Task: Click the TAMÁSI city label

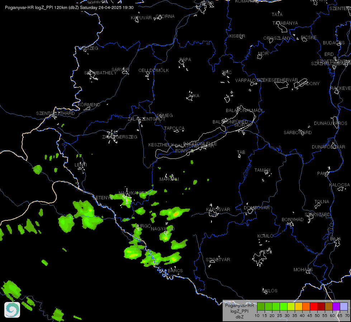Action: [x=262, y=170]
